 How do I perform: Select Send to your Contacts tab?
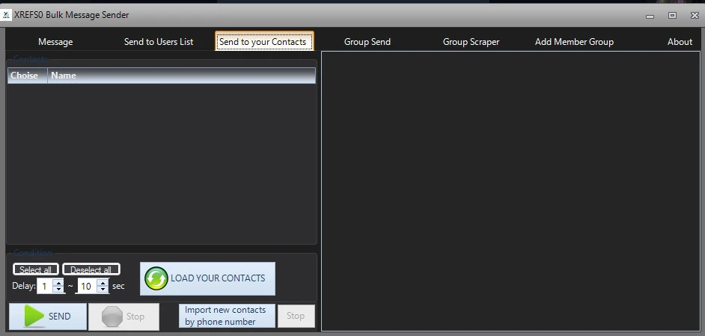coord(264,41)
